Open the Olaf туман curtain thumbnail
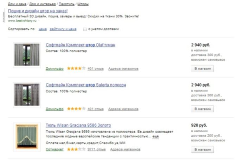242x160 pixels. (27, 55)
